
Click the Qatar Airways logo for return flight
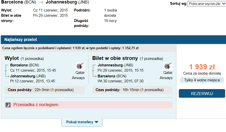coord(168,66)
